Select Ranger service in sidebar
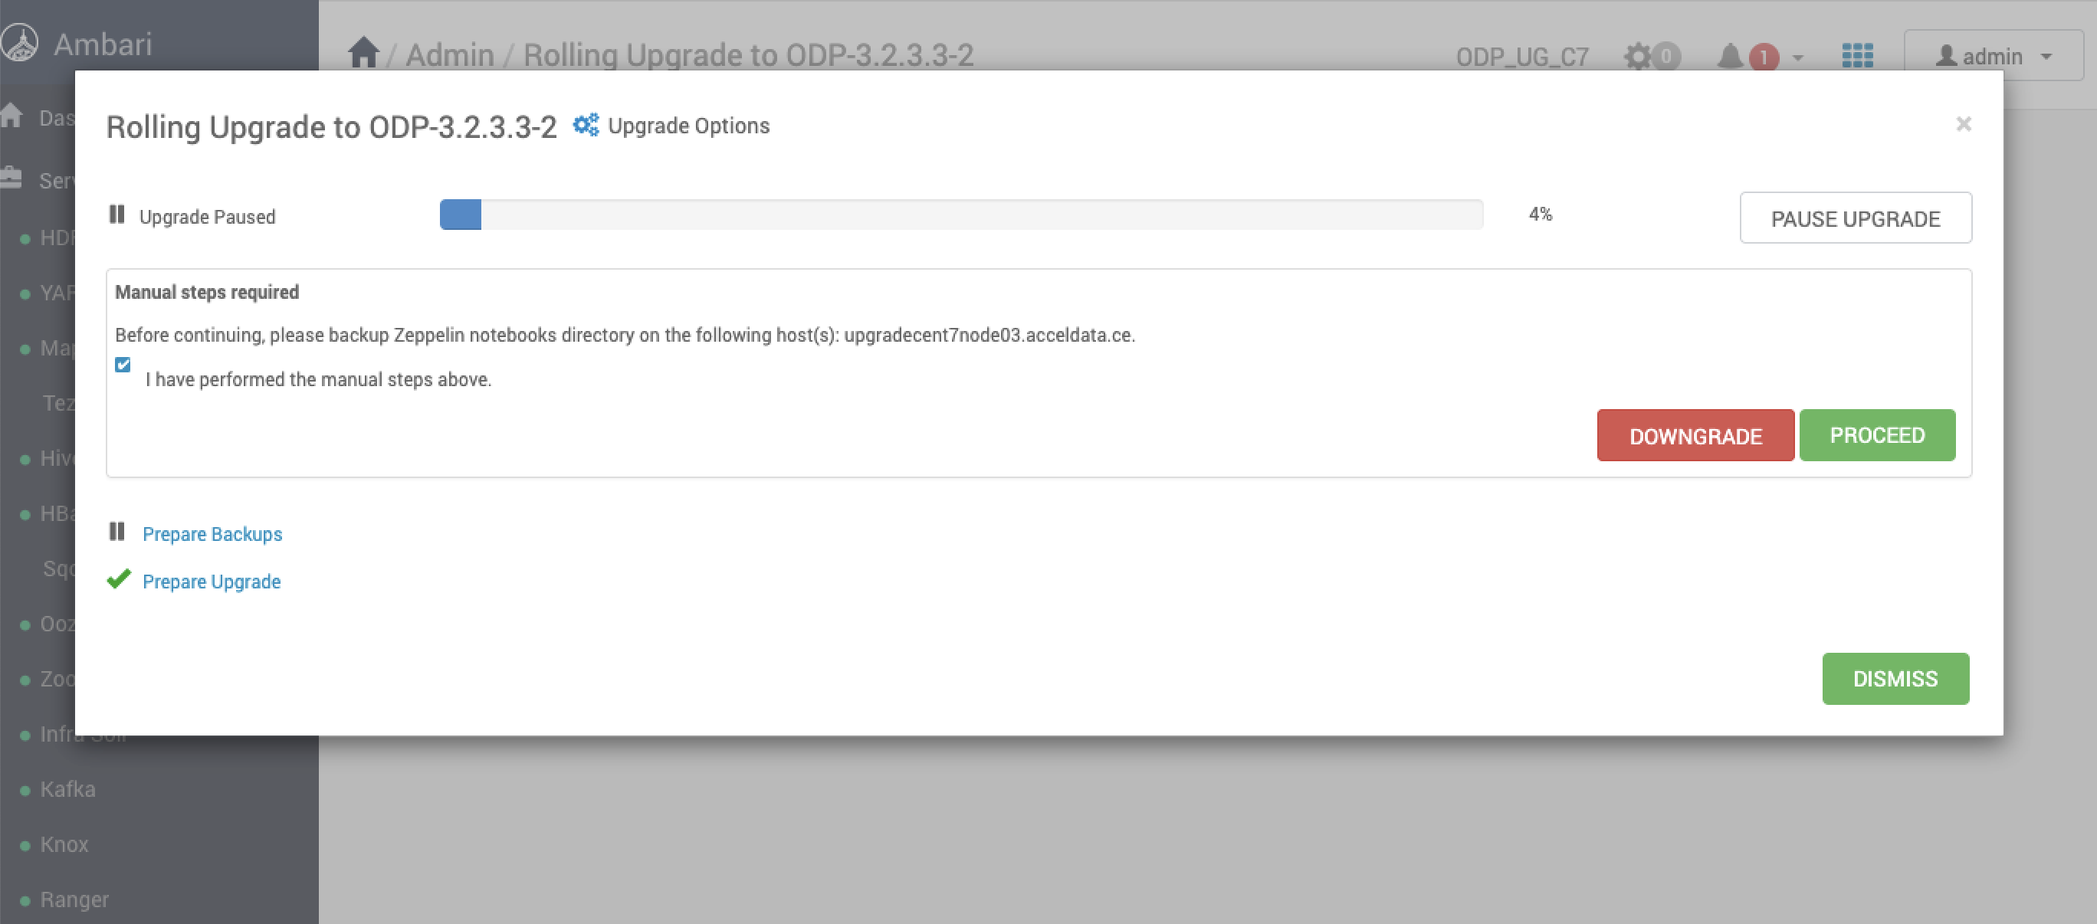This screenshot has height=924, width=2097. coord(74,899)
